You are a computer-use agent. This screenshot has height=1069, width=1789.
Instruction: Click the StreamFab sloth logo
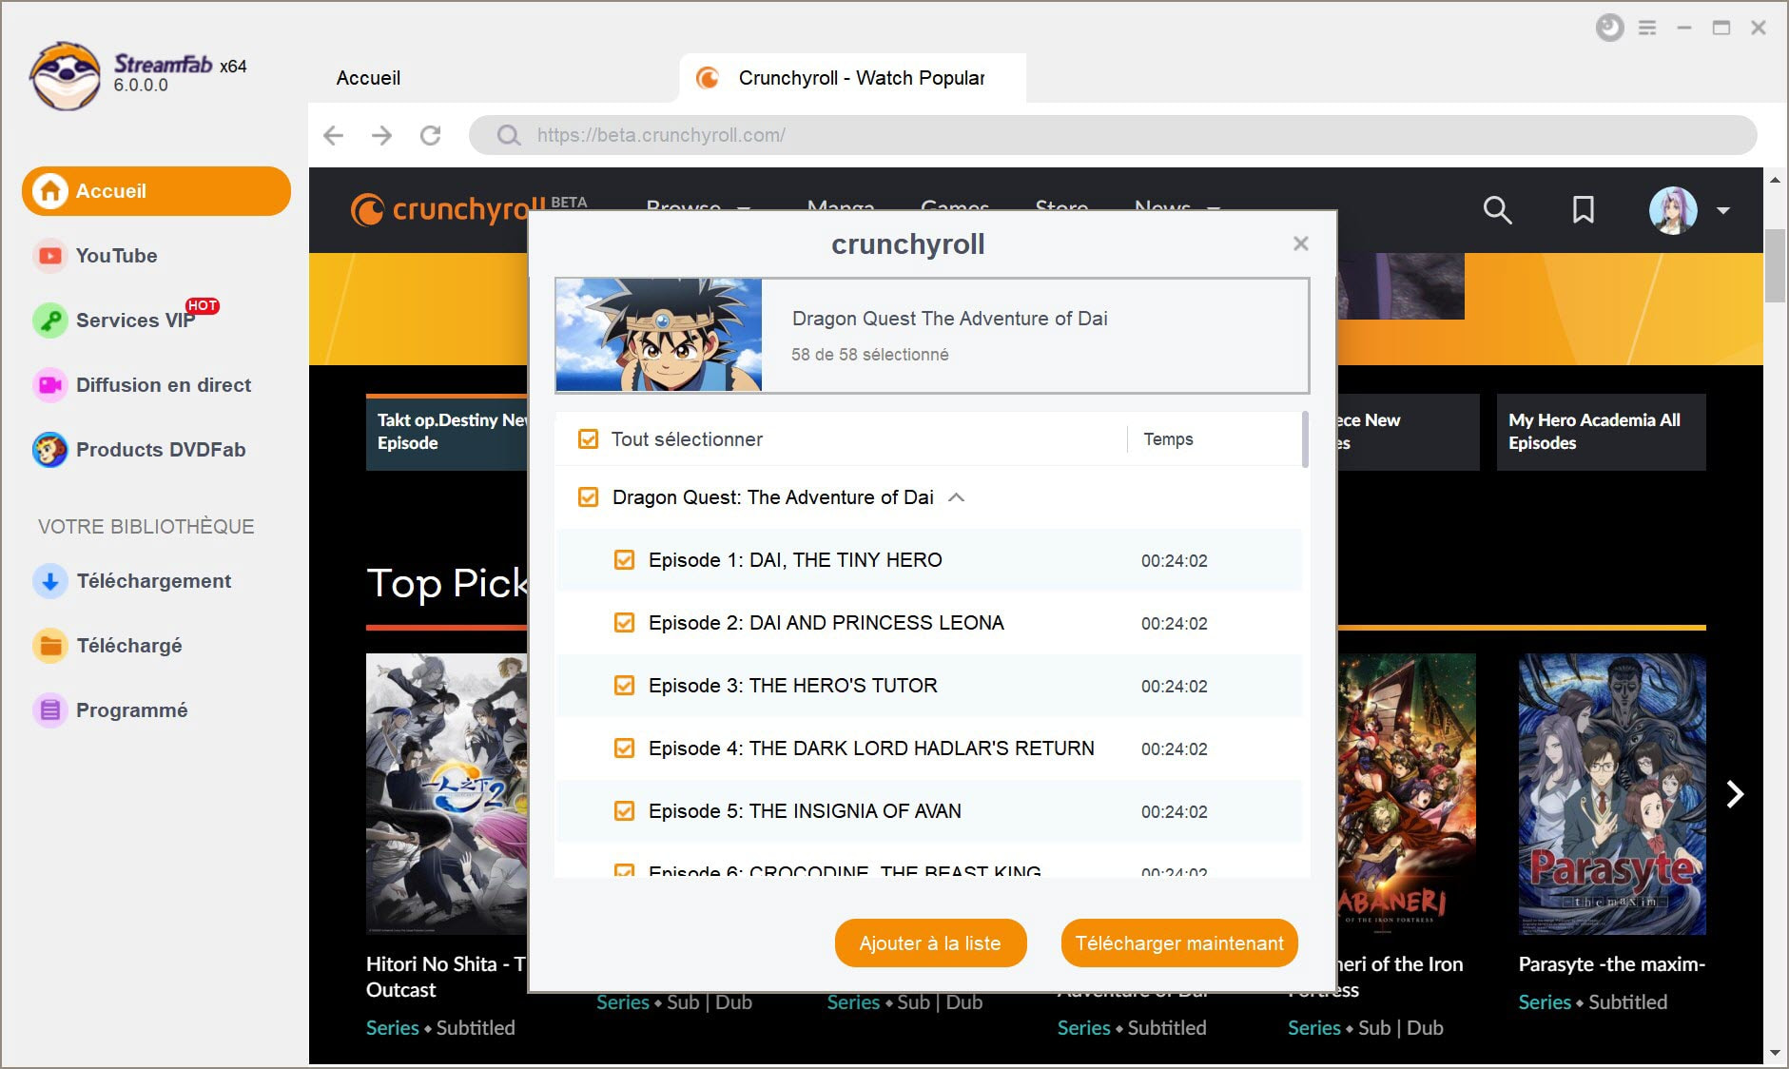point(65,76)
